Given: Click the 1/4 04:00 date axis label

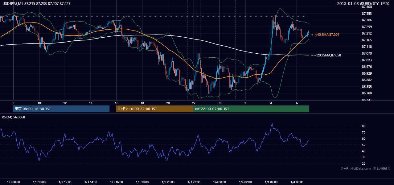Looking at the screenshot, I should tap(271, 182).
